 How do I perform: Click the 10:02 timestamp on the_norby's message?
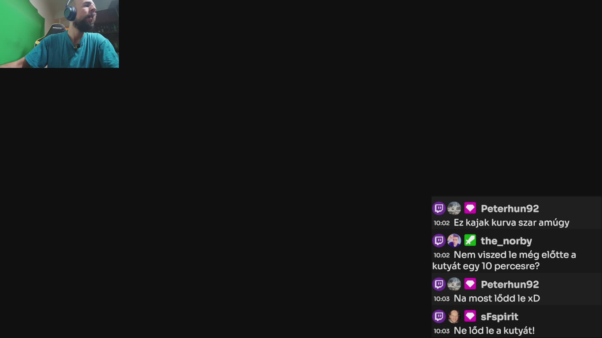coord(441,255)
